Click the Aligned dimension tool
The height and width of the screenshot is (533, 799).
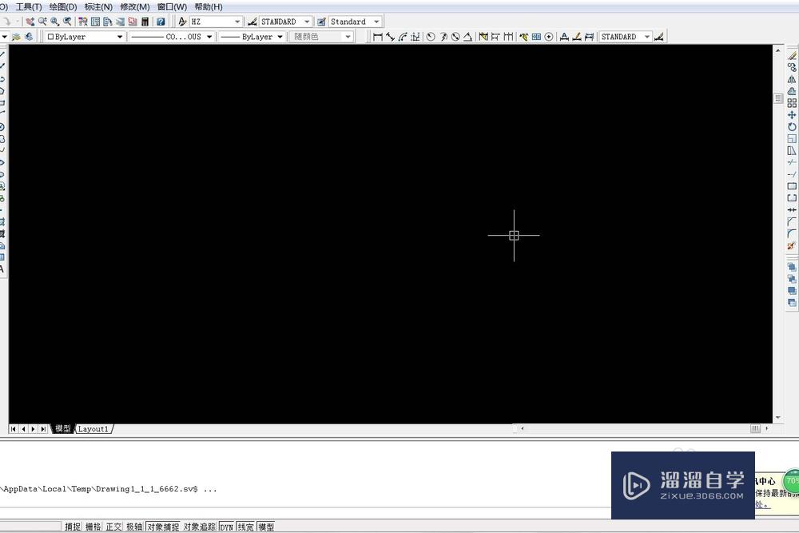[x=391, y=37]
